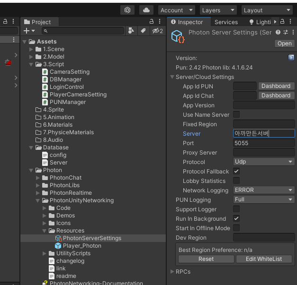Expand the PhotonChat folder

[x=38, y=178]
